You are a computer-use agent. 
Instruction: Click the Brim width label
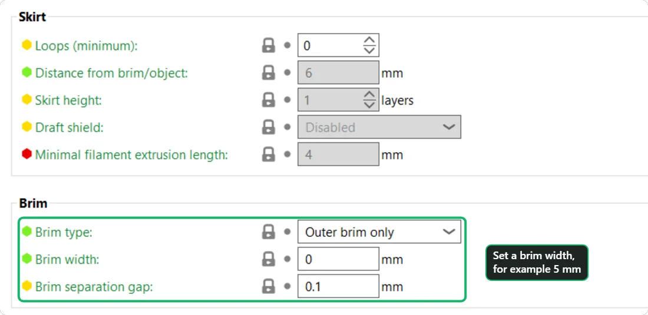click(x=66, y=259)
